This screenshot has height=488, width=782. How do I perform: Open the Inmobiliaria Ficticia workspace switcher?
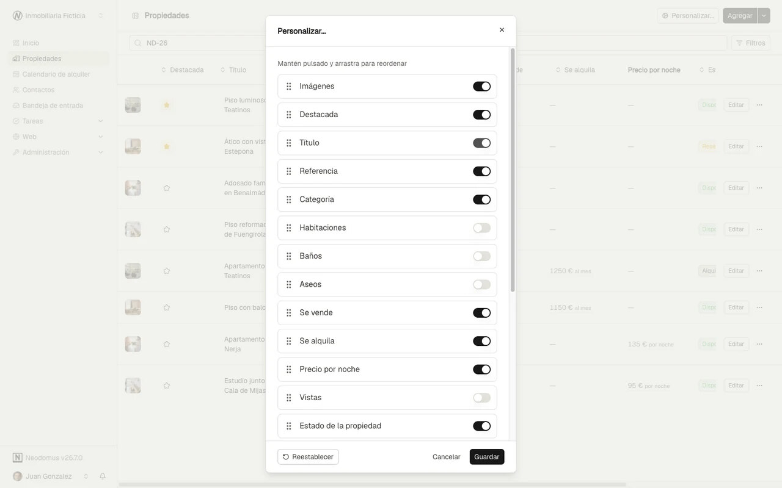(x=58, y=16)
